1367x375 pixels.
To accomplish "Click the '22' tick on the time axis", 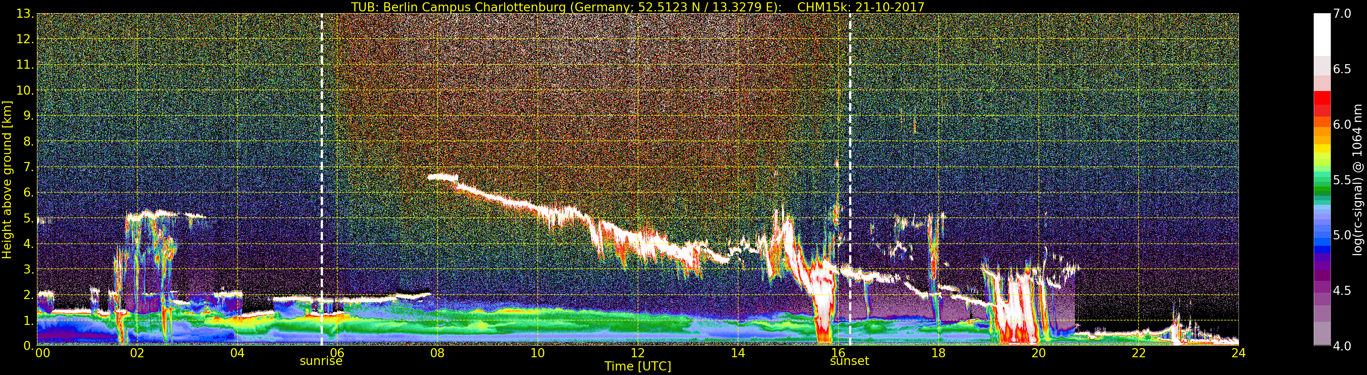I will click(1139, 353).
